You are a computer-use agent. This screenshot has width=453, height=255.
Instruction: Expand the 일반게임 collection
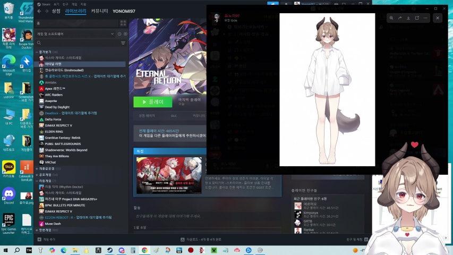coord(37,230)
